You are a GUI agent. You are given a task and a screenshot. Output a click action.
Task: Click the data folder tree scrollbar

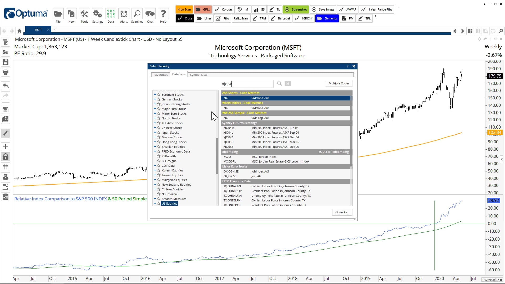point(217,156)
